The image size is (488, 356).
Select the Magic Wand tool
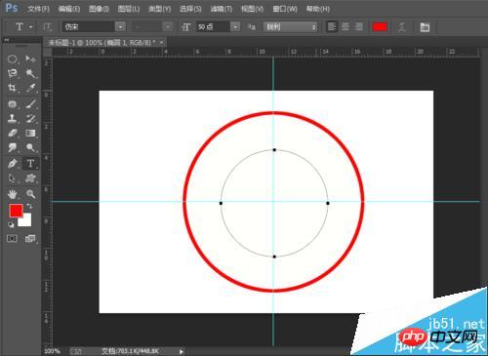point(30,73)
